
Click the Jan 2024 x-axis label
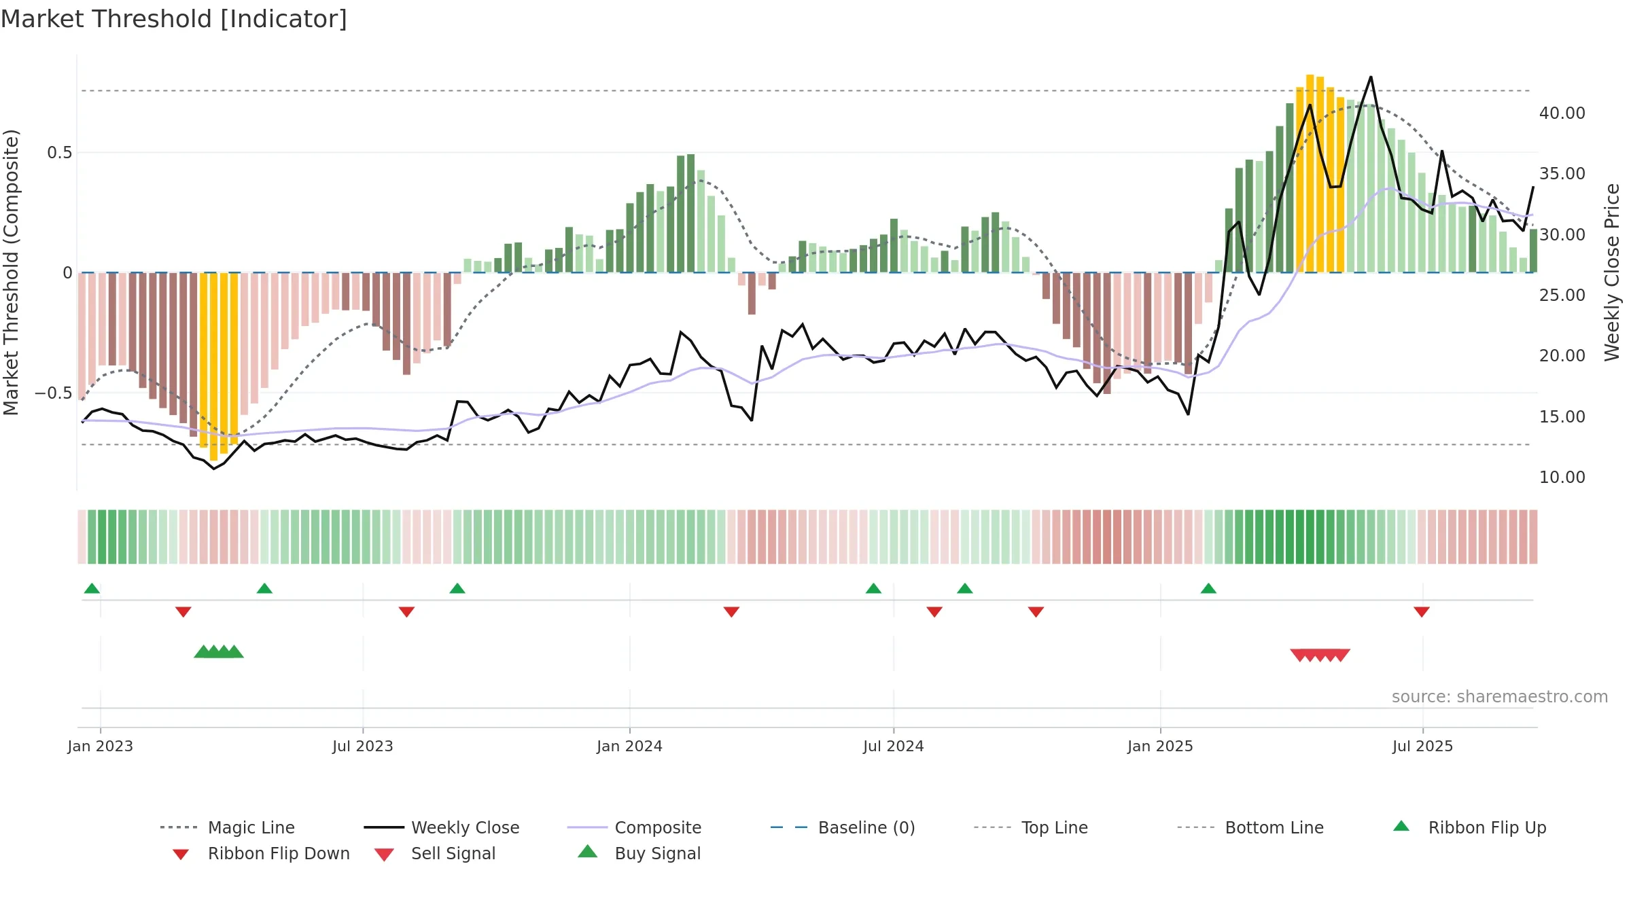pyautogui.click(x=630, y=746)
